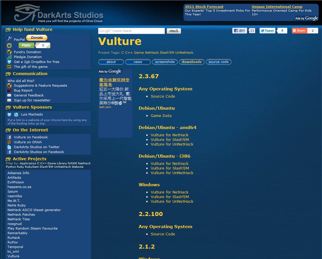Click the PayPal Donate button

tap(36, 38)
